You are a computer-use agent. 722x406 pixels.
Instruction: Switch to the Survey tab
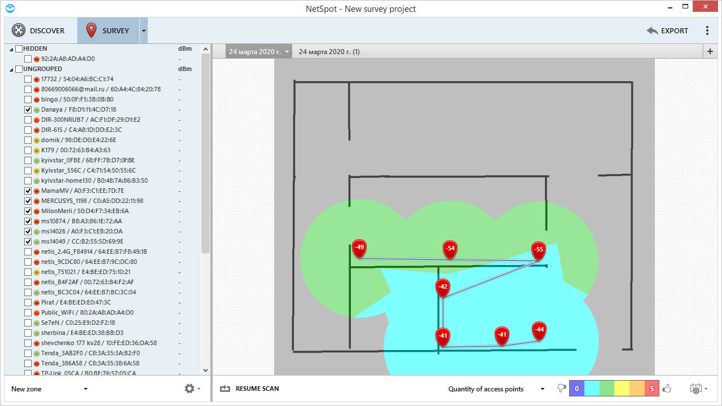click(x=108, y=30)
